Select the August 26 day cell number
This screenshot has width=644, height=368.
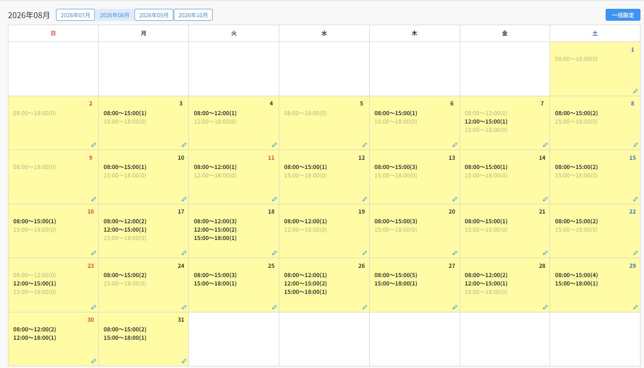coord(362,266)
